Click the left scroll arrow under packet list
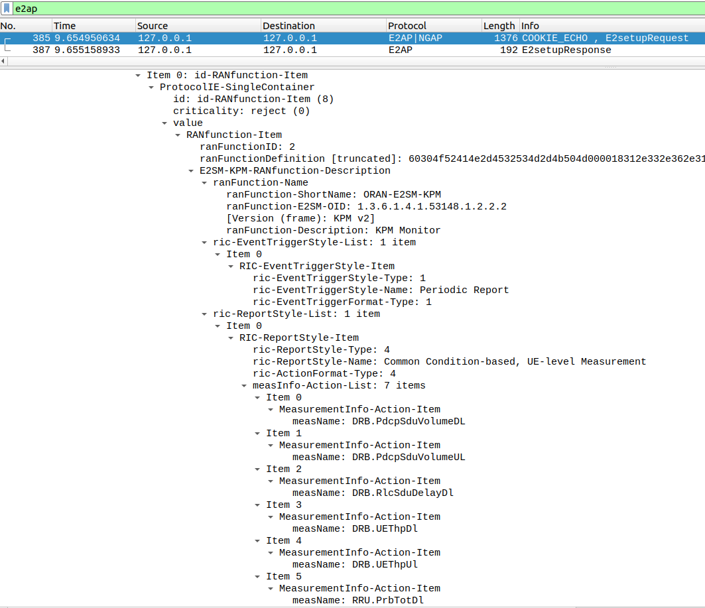 (x=3, y=61)
